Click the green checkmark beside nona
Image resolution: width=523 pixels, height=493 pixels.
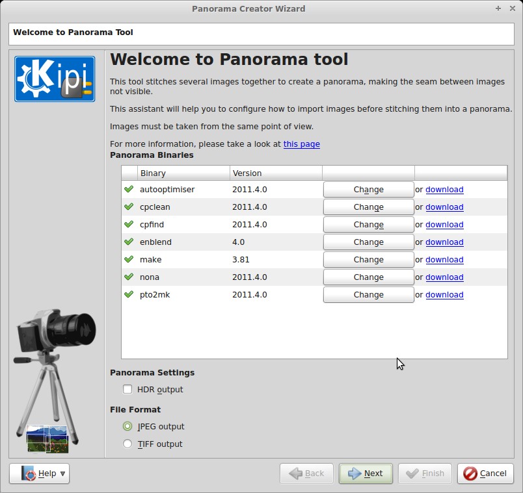129,277
